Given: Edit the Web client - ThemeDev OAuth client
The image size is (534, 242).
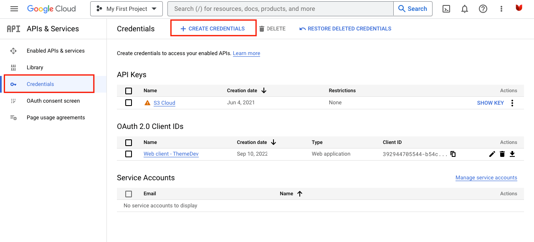Looking at the screenshot, I should click(492, 154).
